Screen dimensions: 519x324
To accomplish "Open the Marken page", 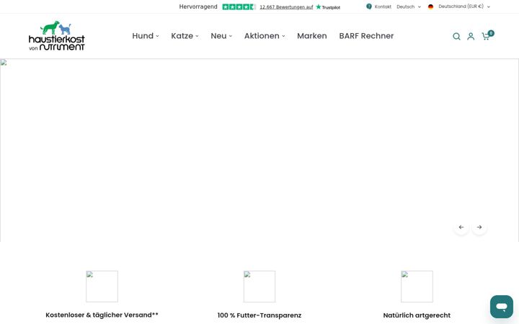I will point(312,36).
